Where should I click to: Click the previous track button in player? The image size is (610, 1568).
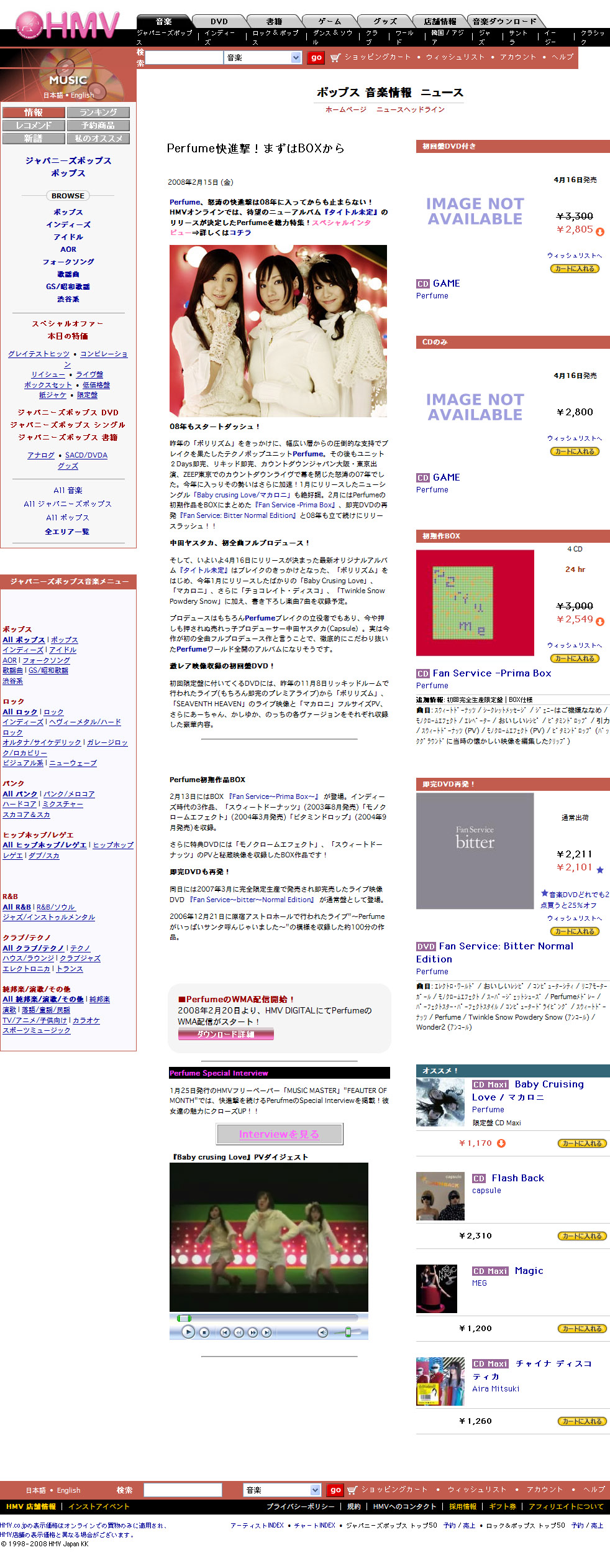(225, 1332)
